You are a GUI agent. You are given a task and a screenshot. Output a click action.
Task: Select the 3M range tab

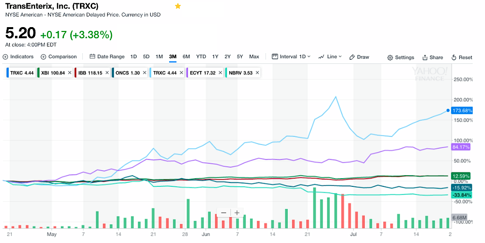pos(172,57)
